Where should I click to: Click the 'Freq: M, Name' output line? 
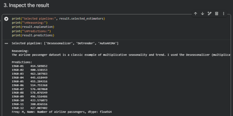(62, 112)
